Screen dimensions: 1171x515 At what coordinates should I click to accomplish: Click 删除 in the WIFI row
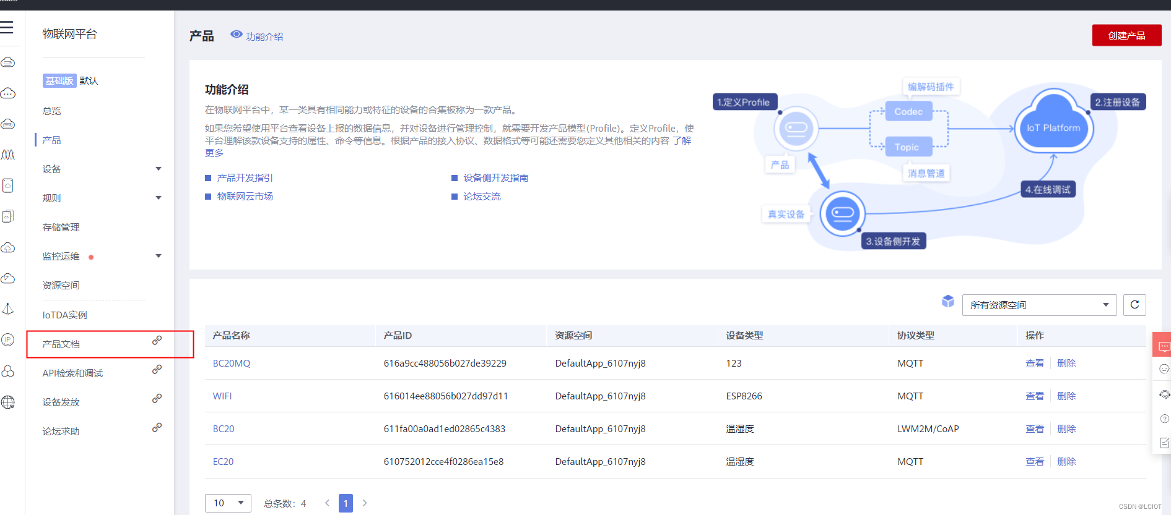1066,396
